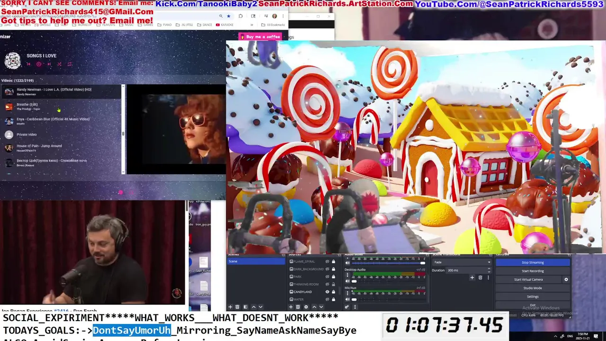Open the Songs I Love playlist avatar
The image size is (606, 341).
coord(13,60)
